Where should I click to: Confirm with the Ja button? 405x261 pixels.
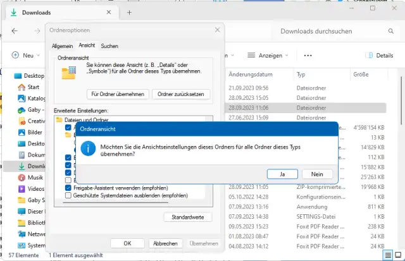(x=282, y=174)
